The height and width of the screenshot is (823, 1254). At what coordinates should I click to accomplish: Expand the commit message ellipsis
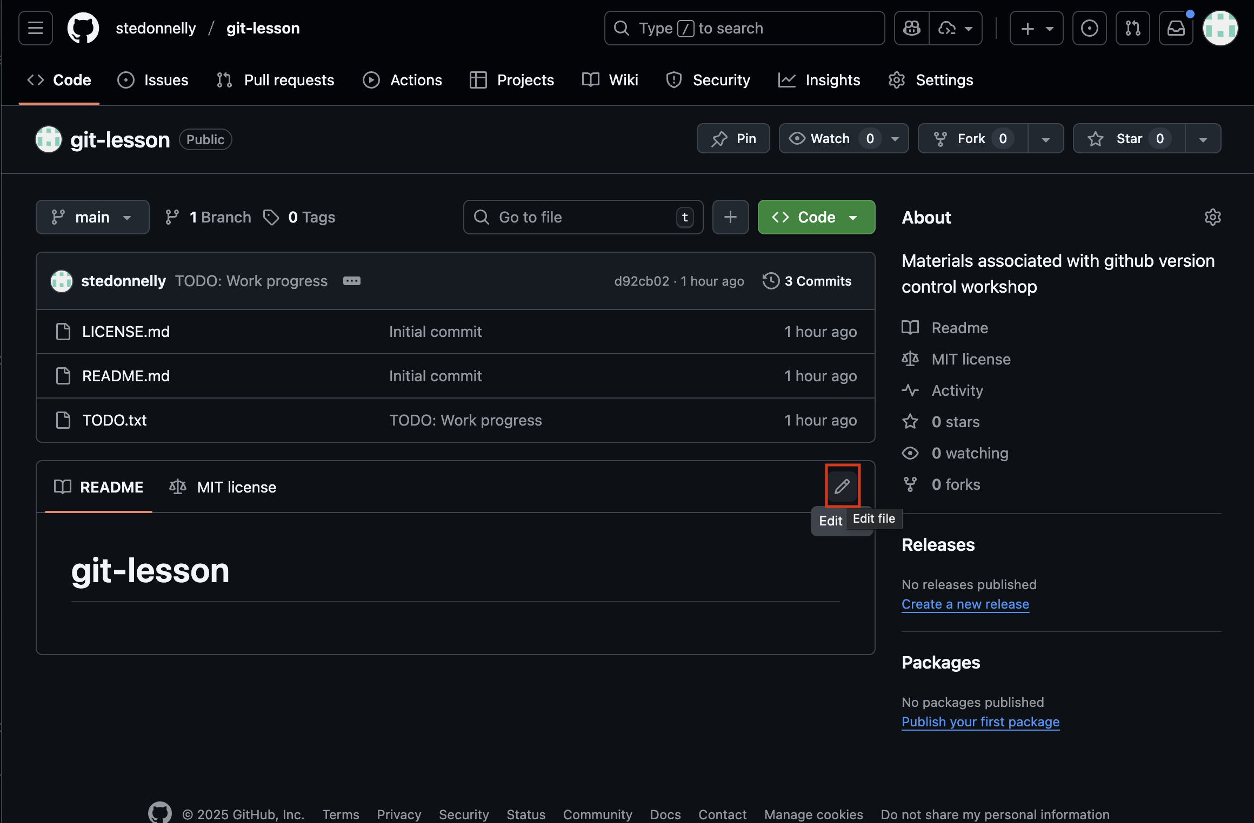pos(352,281)
